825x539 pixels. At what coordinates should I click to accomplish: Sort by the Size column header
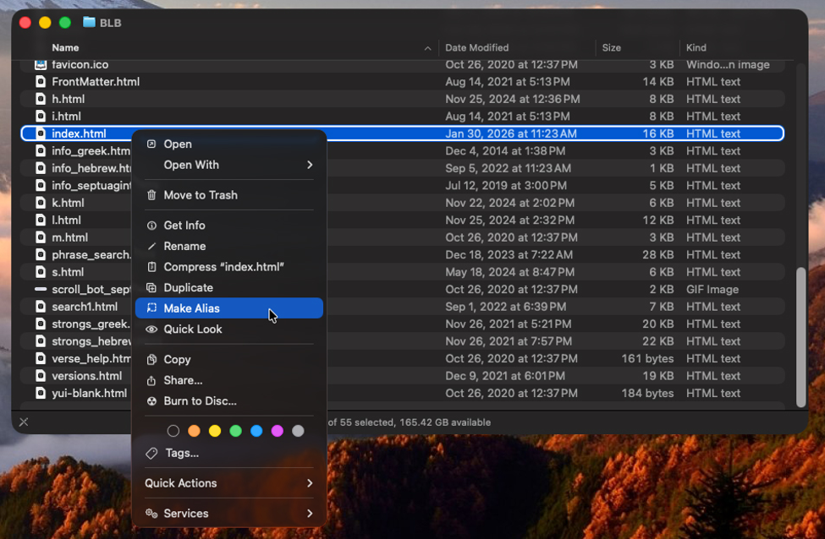612,48
